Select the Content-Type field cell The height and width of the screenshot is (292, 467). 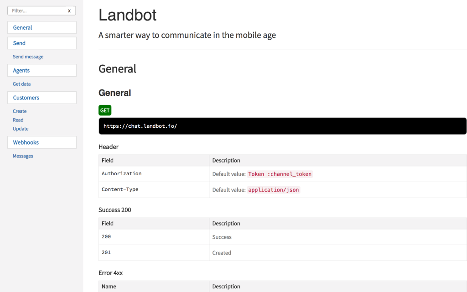pyautogui.click(x=154, y=189)
